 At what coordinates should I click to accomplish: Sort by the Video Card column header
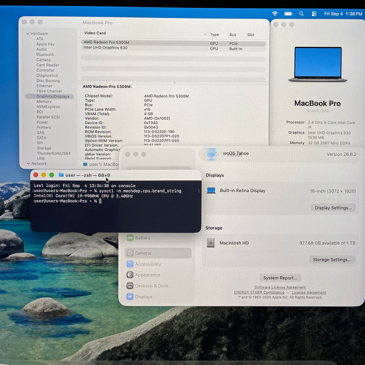point(95,33)
